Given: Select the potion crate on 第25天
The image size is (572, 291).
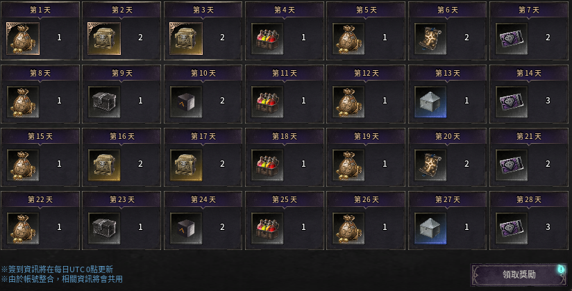Looking at the screenshot, I should pos(267,228).
